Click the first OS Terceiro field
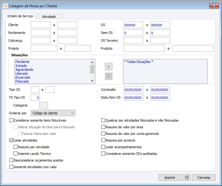The width and height of the screenshot is (222, 186). point(133,41)
